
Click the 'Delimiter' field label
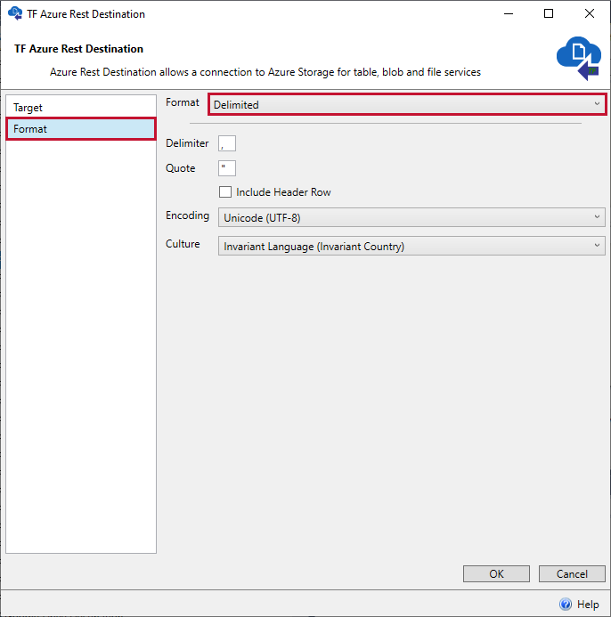[x=187, y=143]
